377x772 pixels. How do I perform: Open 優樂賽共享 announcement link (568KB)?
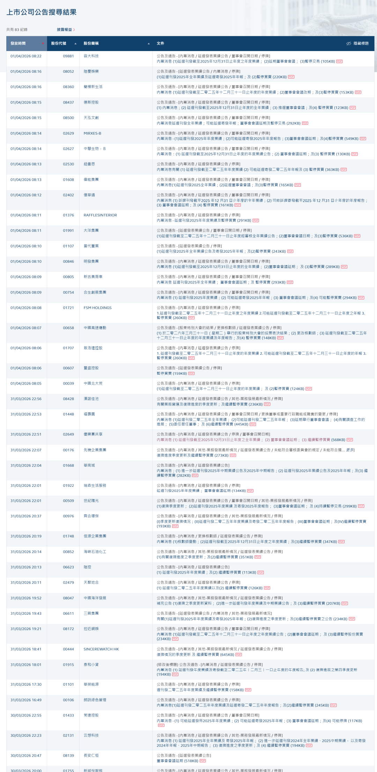pyautogui.click(x=251, y=440)
